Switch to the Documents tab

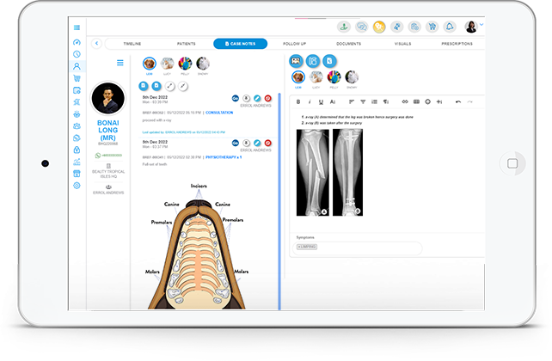point(348,44)
